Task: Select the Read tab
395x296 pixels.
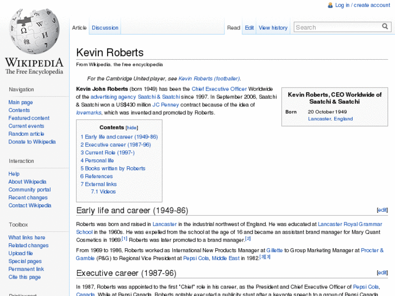Action: tap(234, 28)
